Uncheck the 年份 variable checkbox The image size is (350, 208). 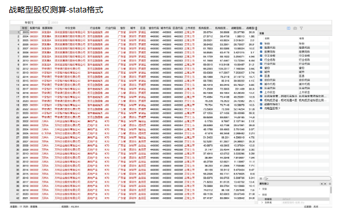coord(261,44)
